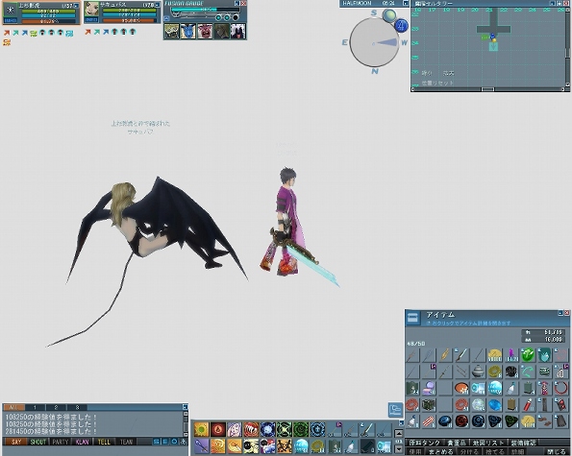This screenshot has height=456, width=572.
Task: Switch chat channel to KLAN
Action: 83,442
